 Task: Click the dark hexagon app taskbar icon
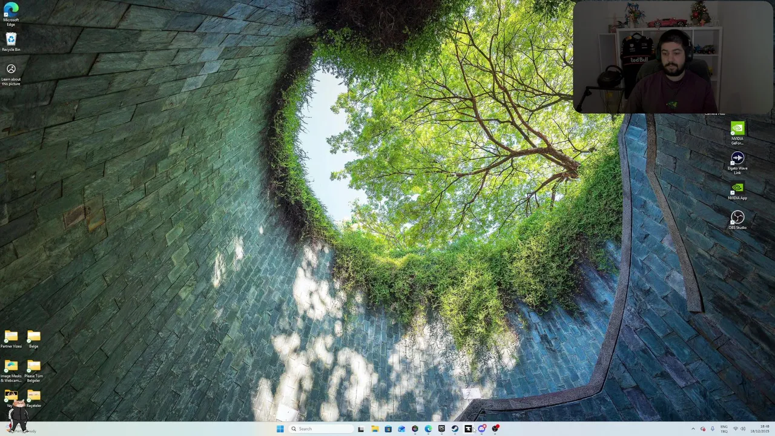click(x=415, y=429)
